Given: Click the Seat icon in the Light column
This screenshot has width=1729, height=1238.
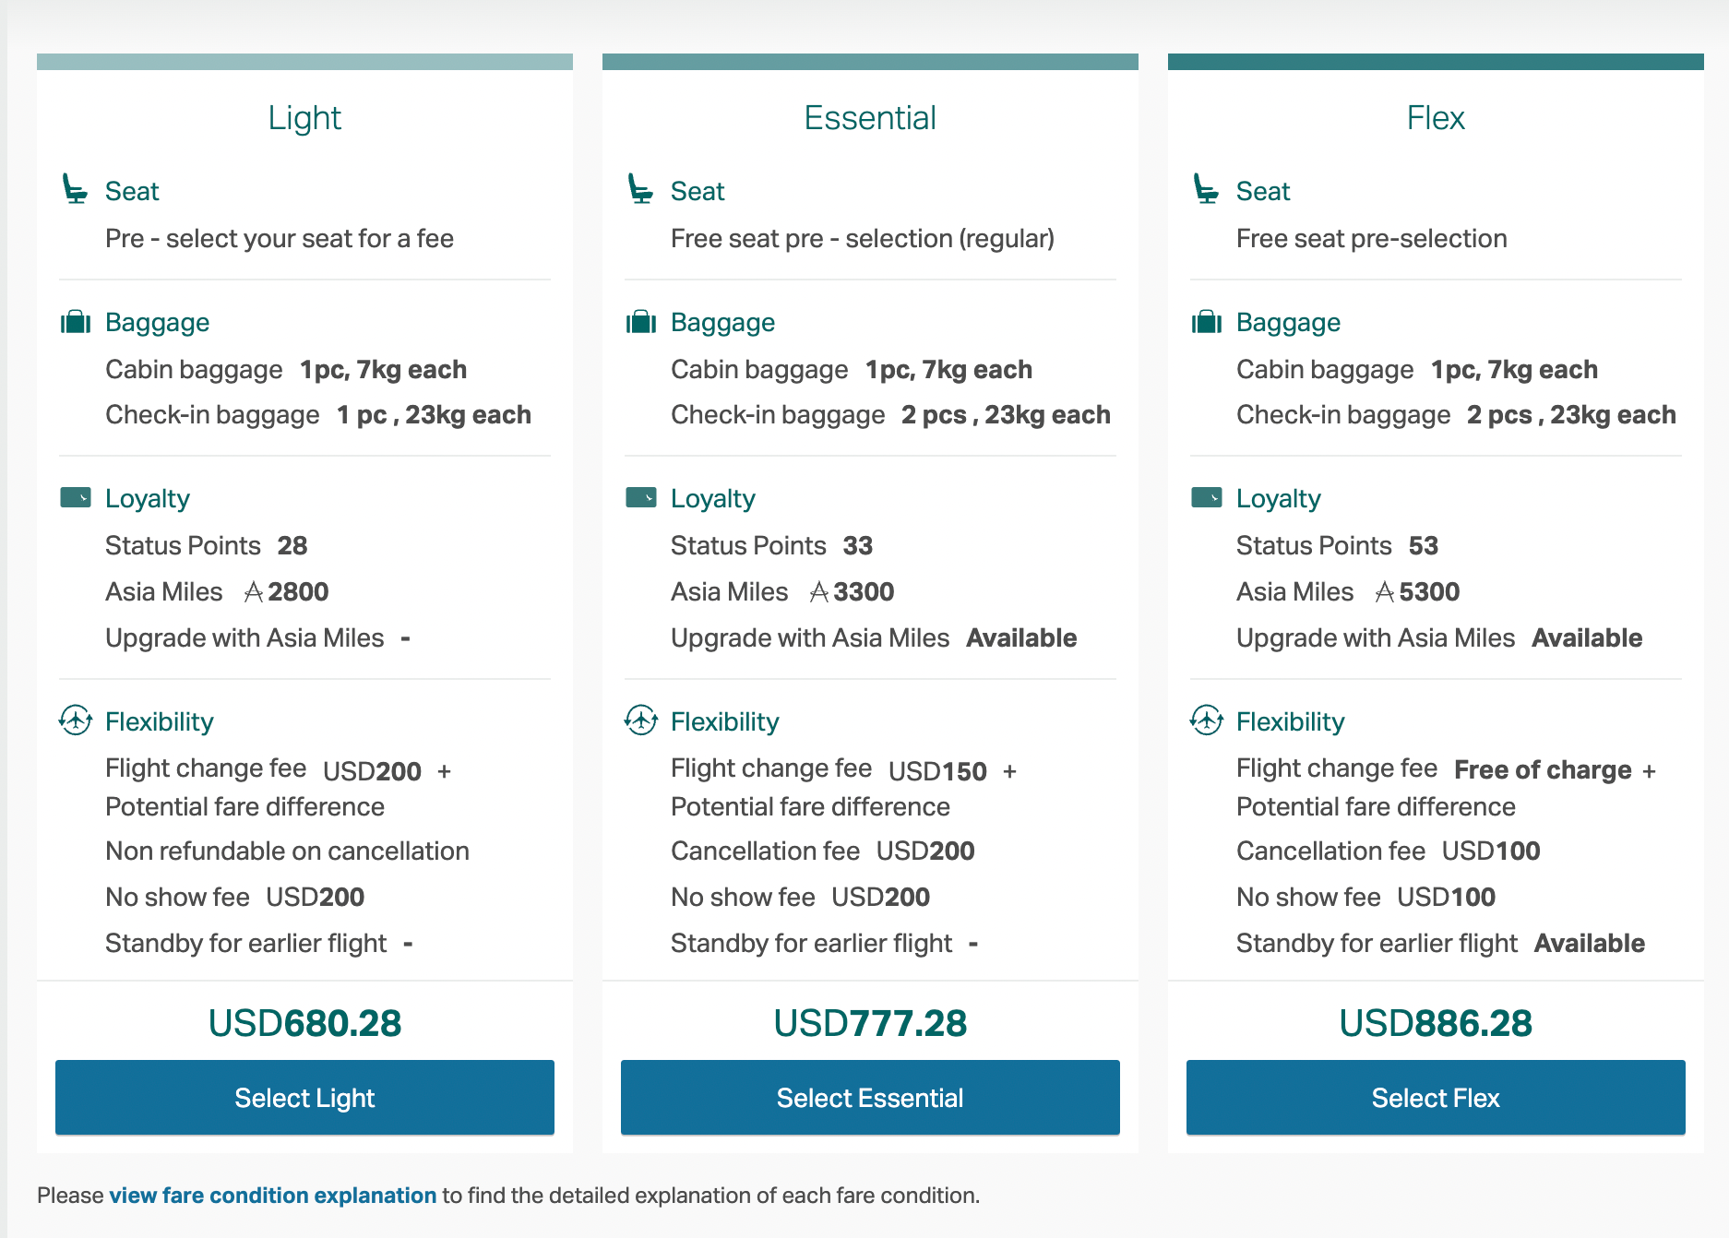Looking at the screenshot, I should tap(76, 190).
